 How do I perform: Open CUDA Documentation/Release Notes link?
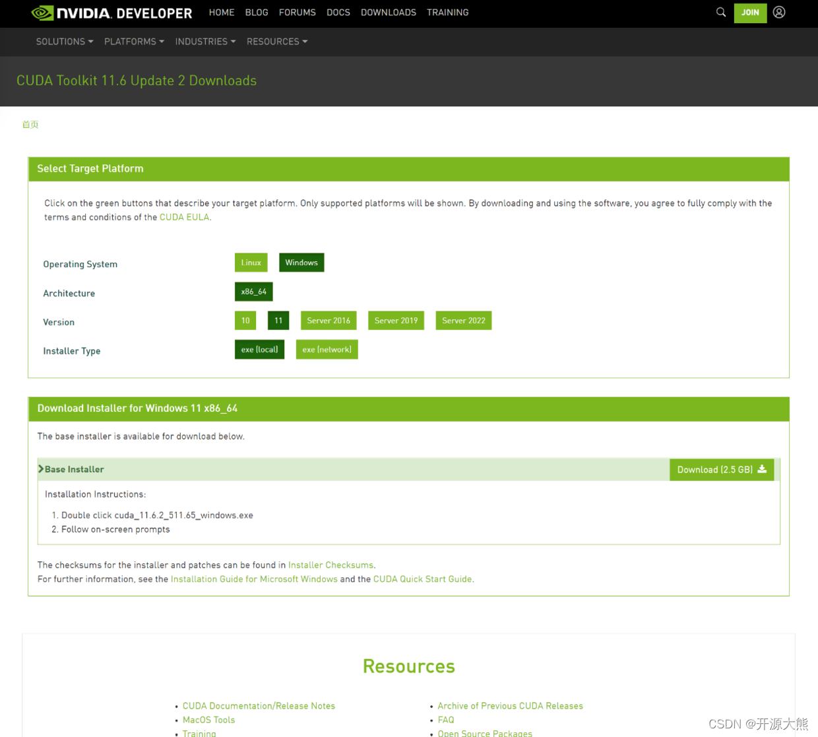[x=259, y=706]
